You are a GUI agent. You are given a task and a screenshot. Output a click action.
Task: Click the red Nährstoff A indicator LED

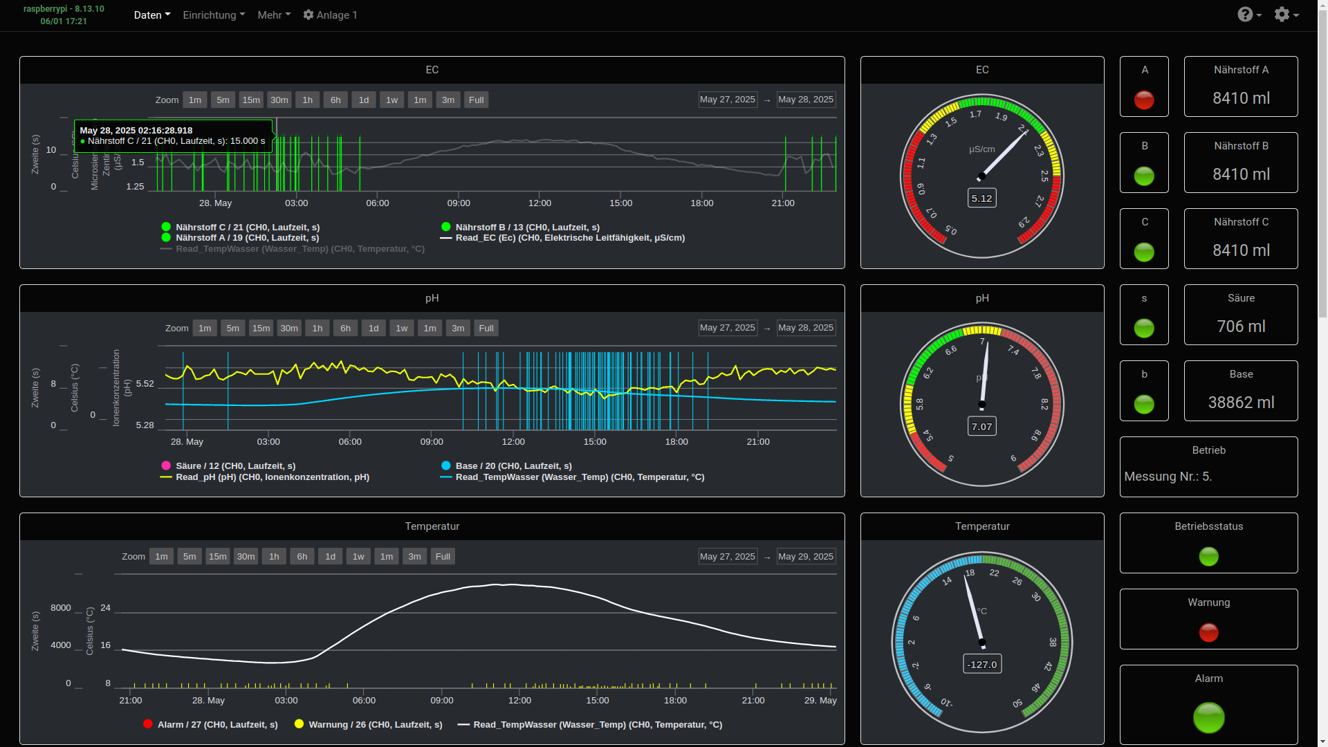coord(1144,100)
